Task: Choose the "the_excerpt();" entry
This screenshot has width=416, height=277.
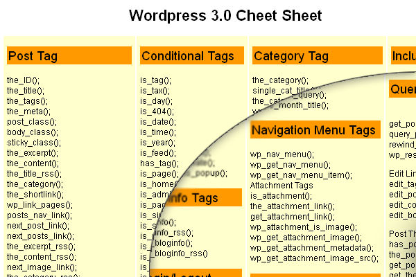Action: 33,152
